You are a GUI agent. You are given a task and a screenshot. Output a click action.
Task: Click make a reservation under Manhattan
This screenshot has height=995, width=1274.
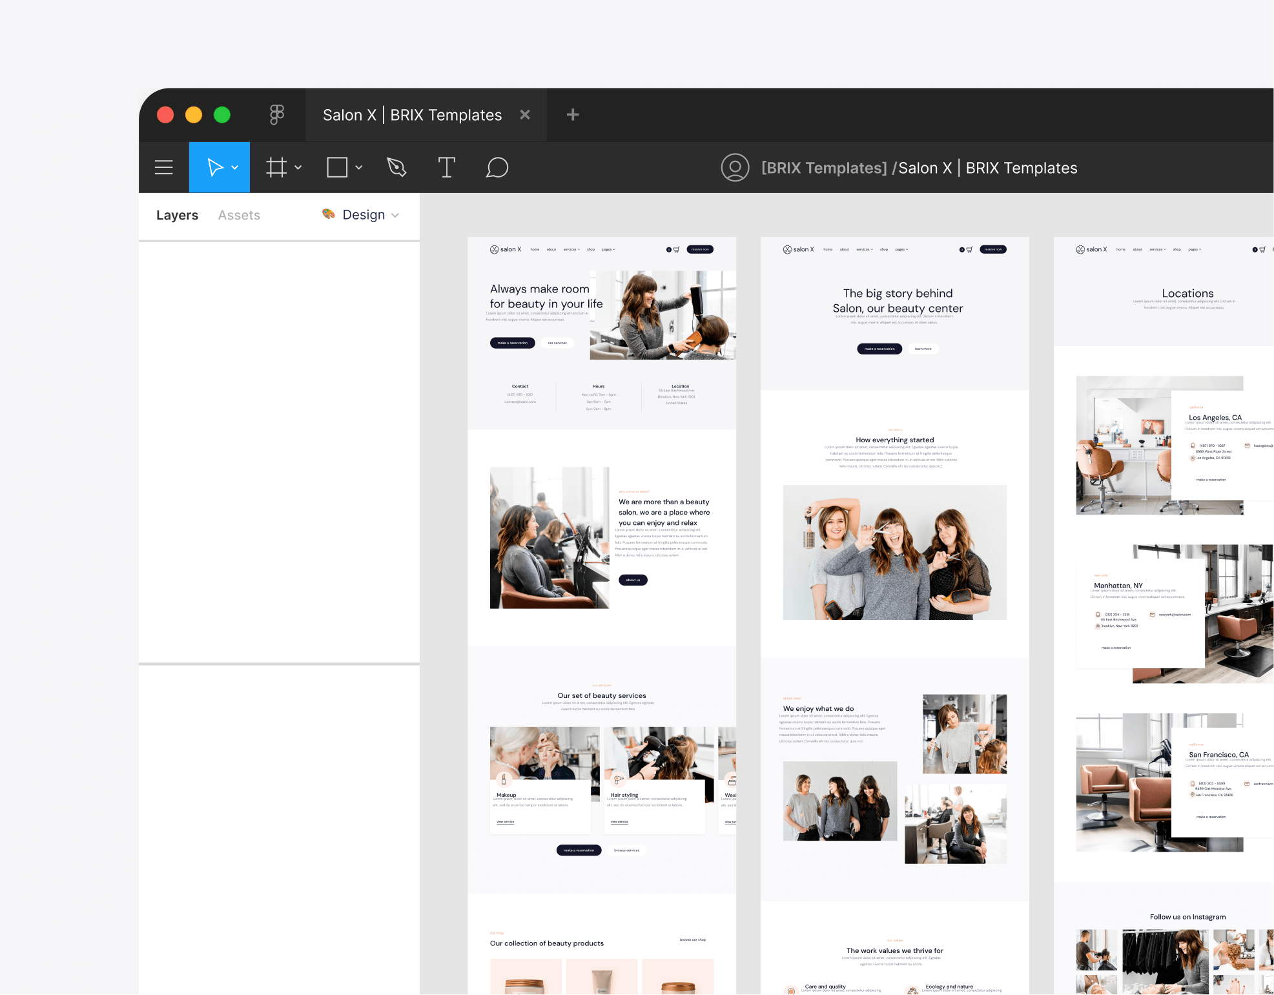point(1116,648)
